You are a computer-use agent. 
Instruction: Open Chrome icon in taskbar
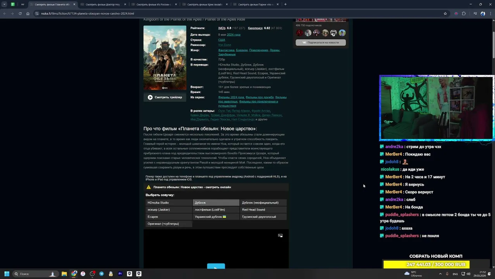74,274
